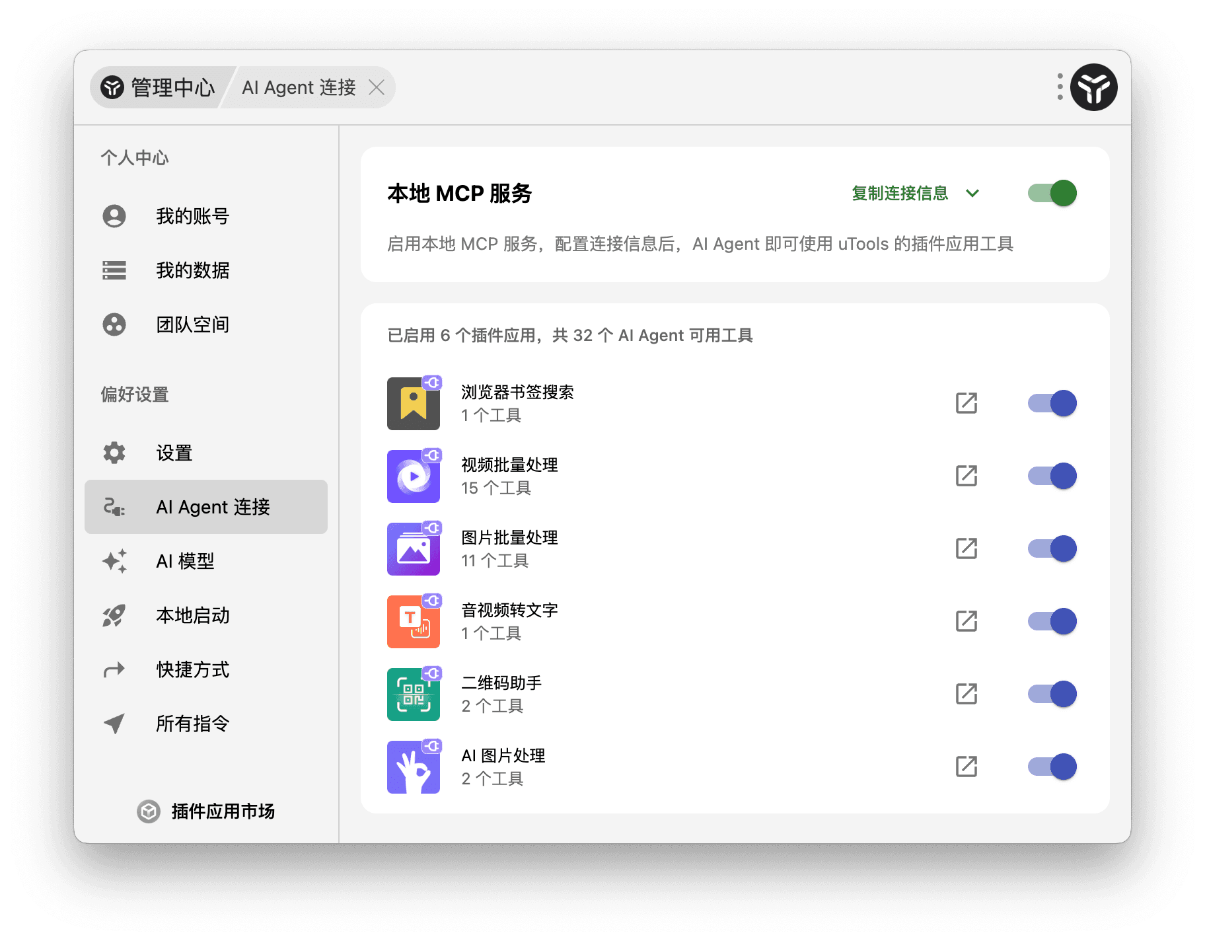Select the 二维码助手 plugin icon

point(414,695)
